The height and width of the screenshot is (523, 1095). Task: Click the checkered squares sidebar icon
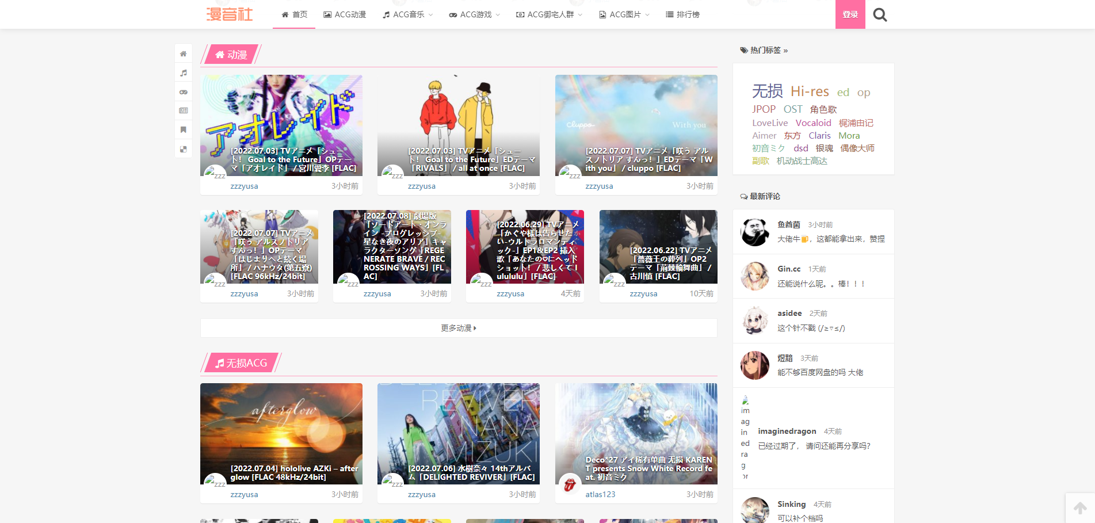[184, 149]
